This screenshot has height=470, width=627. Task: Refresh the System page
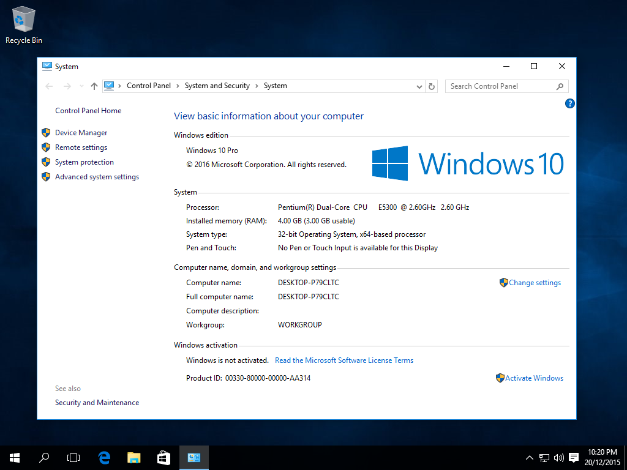point(432,86)
